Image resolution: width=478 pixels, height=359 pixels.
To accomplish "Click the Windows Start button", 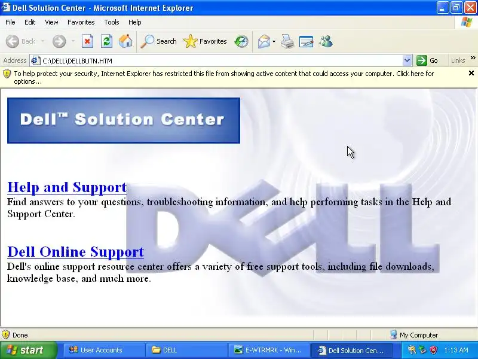I will [x=28, y=350].
